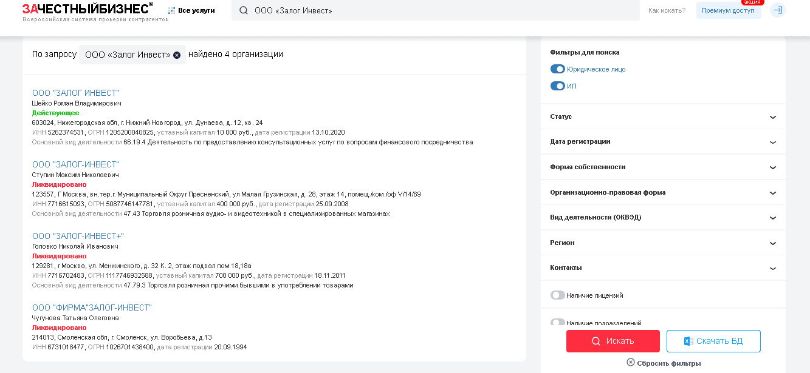Click the magnifier icon in the search bar
The image size is (810, 373).
click(x=242, y=10)
